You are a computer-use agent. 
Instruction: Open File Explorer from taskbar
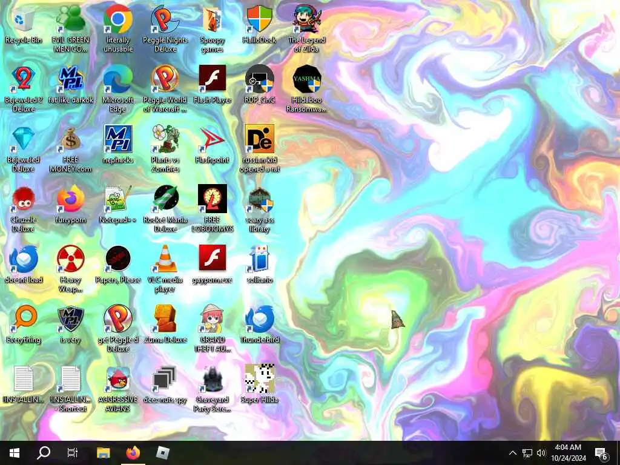tap(104, 453)
